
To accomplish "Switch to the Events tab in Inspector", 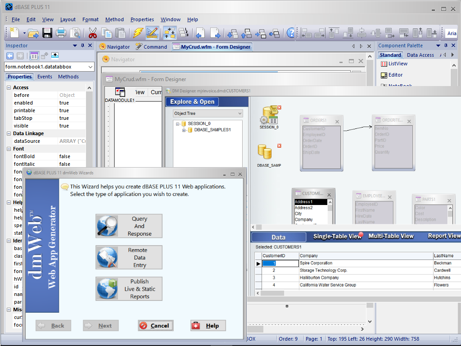I will point(45,77).
